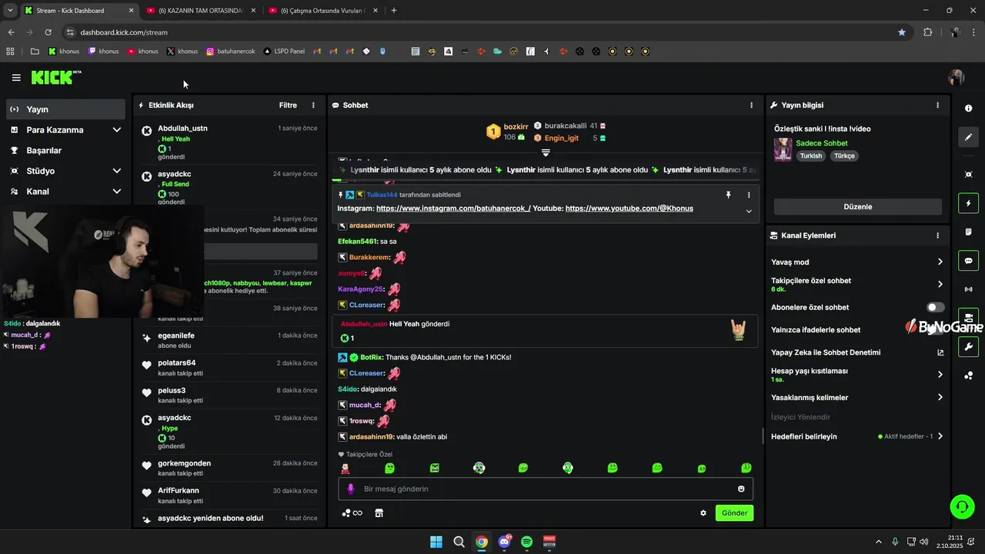Open Spotify from the Windows taskbar
The height and width of the screenshot is (554, 985).
pyautogui.click(x=526, y=542)
